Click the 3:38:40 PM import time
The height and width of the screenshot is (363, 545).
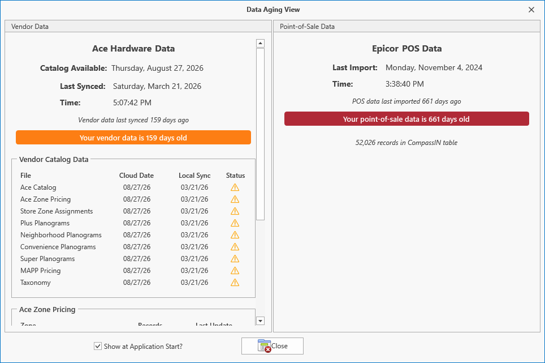point(405,84)
